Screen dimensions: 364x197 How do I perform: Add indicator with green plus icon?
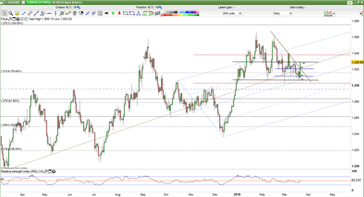click(x=26, y=19)
